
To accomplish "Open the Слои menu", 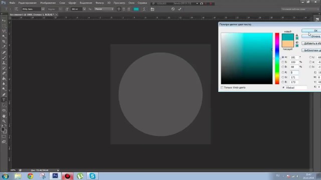I will pos(62,3).
